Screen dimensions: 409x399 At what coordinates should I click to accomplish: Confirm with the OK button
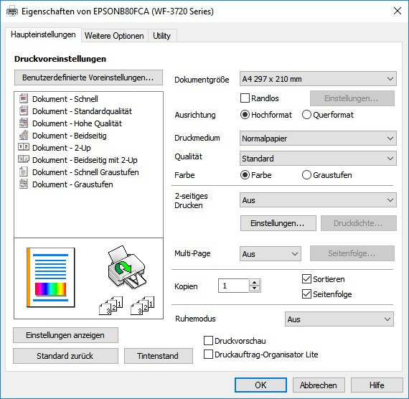coord(260,385)
